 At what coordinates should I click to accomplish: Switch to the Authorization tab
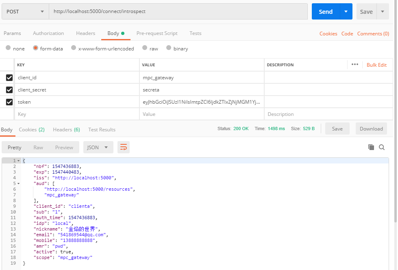point(48,33)
